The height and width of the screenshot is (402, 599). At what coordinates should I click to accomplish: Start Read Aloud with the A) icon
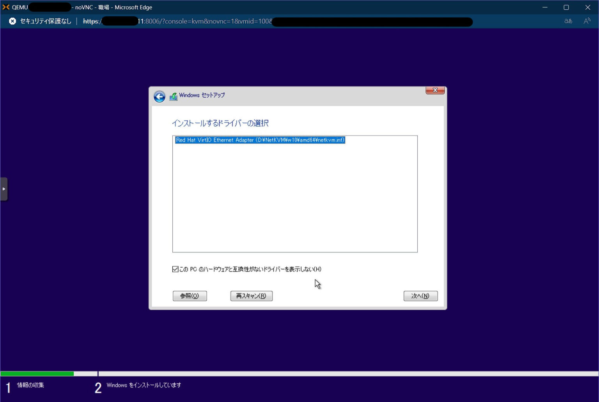coord(587,21)
